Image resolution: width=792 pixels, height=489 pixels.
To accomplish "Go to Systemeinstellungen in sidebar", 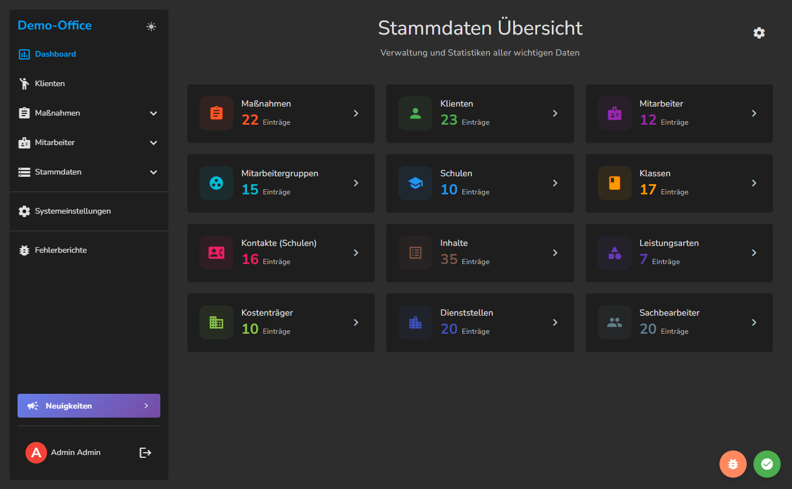I will [73, 211].
